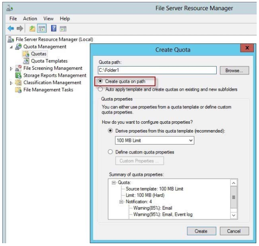Expand the File Screening Management node
259x246 pixels.
tap(11, 68)
